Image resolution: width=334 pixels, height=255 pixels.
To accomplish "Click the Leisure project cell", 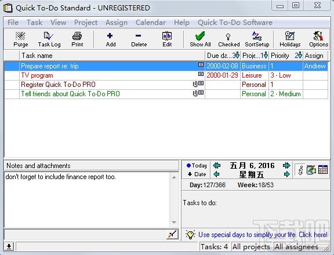I will (x=255, y=75).
